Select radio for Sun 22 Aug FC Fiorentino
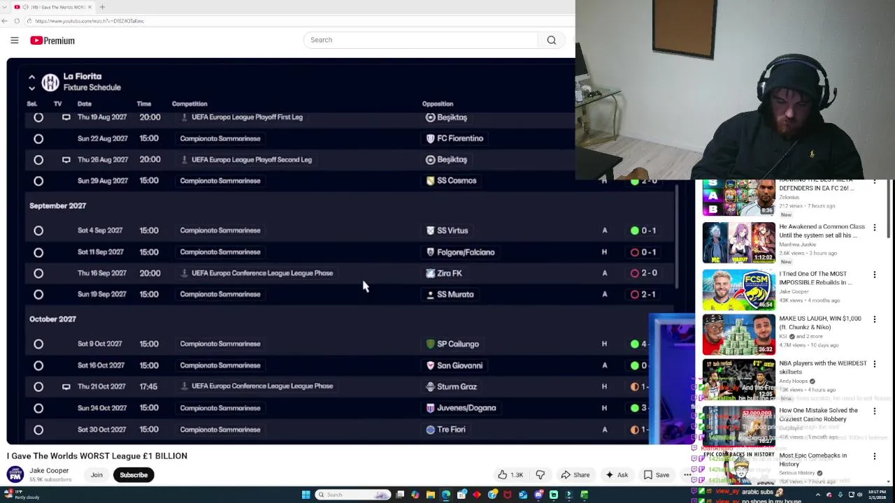 pyautogui.click(x=38, y=139)
